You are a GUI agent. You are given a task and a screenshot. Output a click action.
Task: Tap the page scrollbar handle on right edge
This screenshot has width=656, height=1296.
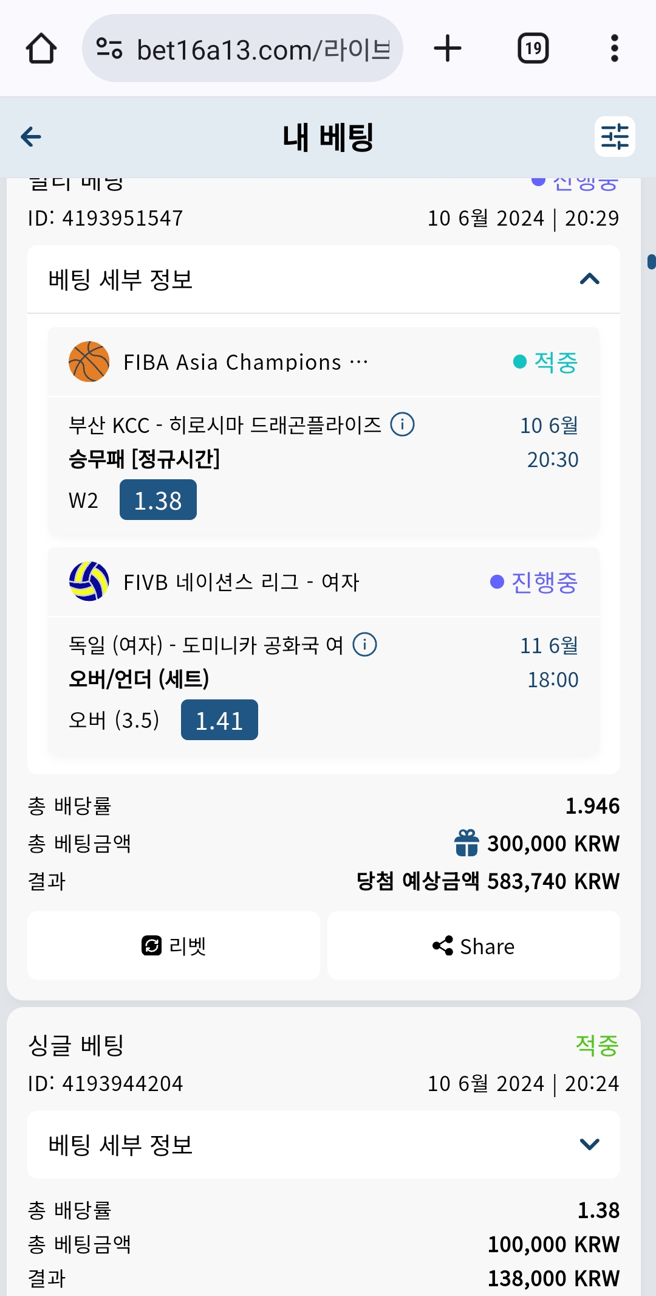pyautogui.click(x=651, y=262)
